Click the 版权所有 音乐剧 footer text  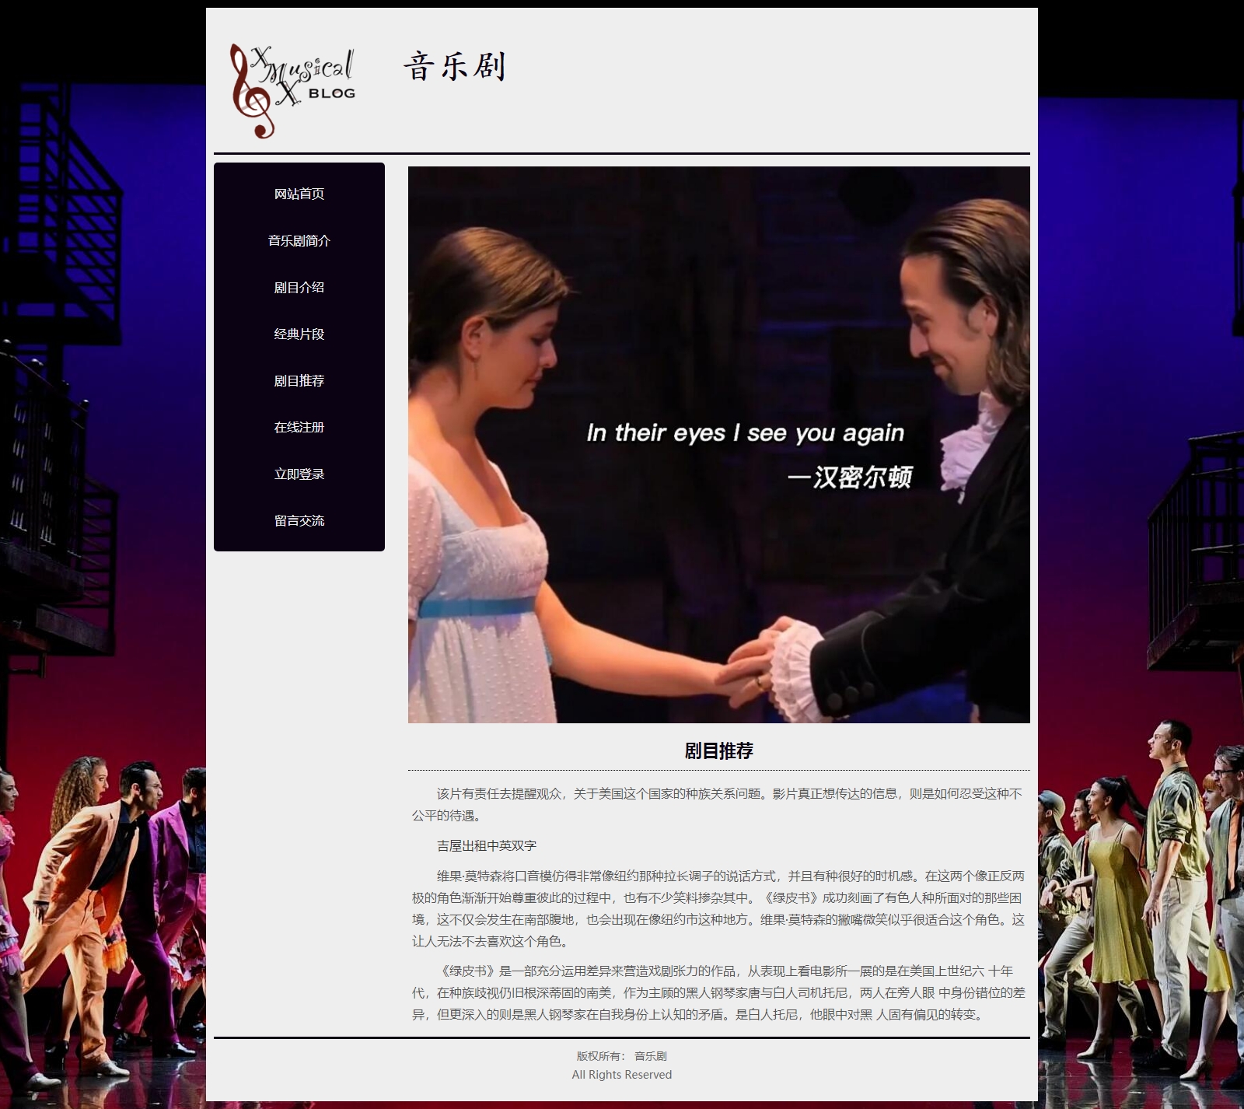tap(622, 1056)
